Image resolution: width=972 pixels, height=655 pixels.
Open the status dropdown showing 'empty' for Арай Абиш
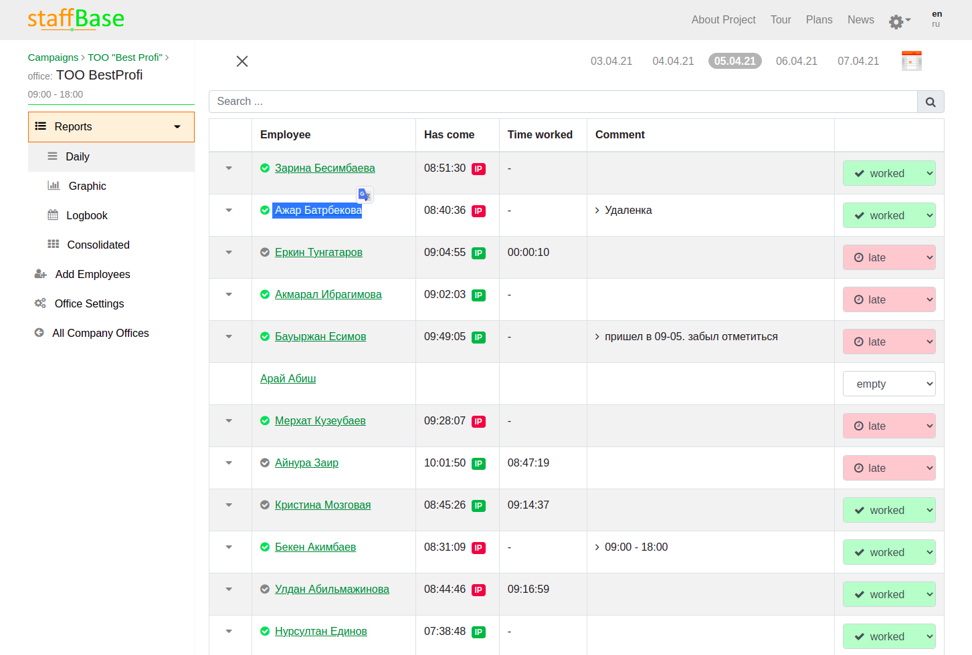coord(889,383)
